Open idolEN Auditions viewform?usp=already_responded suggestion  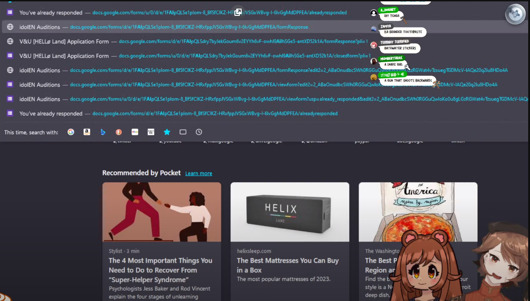click(265, 99)
